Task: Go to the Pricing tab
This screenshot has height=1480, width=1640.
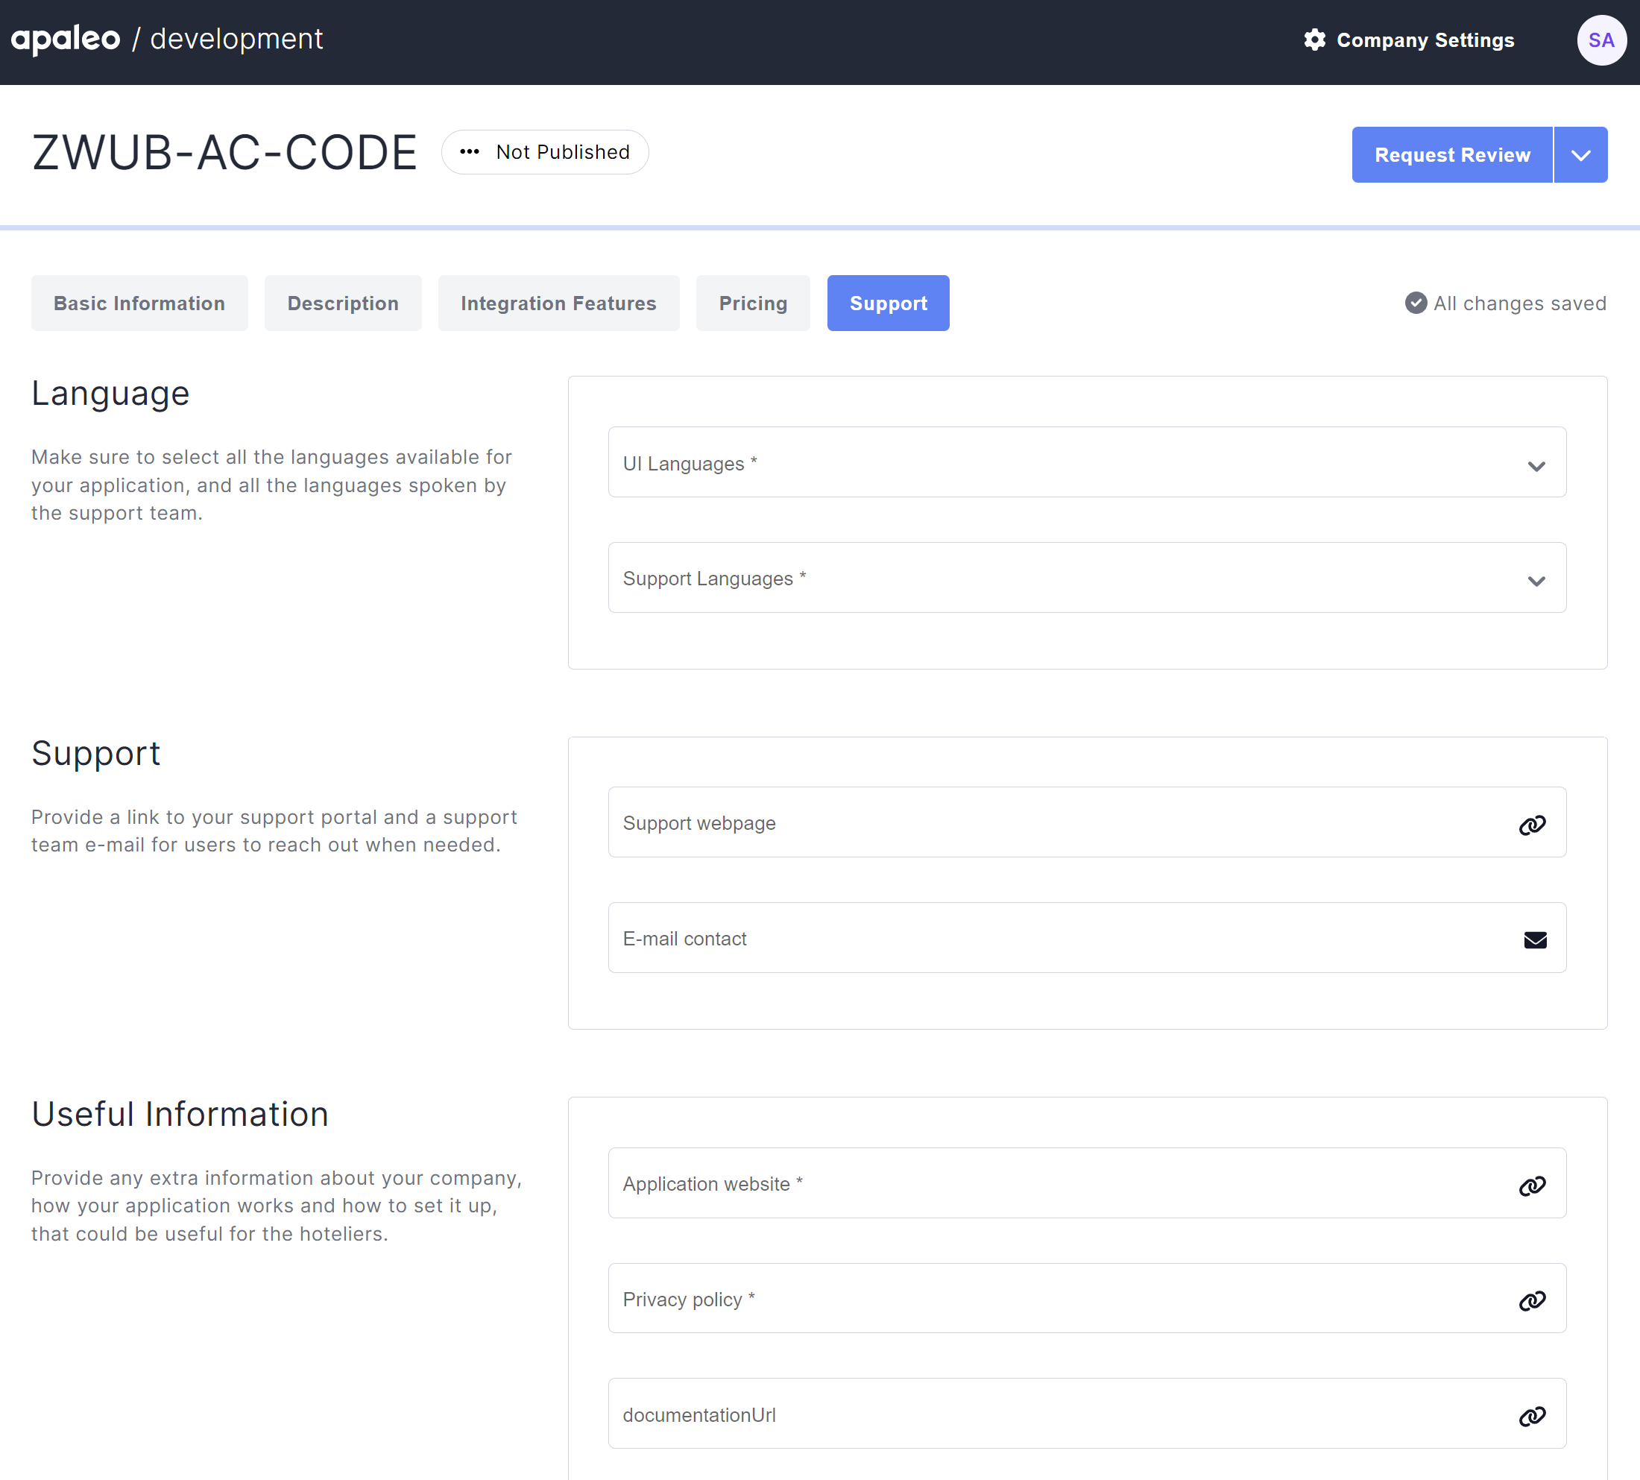Action: [752, 303]
